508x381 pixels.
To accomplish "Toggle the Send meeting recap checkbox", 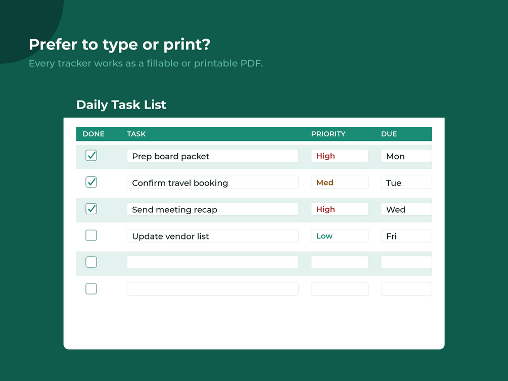I will tap(91, 209).
